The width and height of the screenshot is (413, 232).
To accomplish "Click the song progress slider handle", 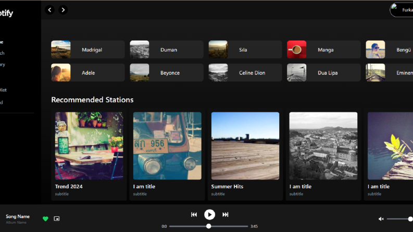I will 209,226.
